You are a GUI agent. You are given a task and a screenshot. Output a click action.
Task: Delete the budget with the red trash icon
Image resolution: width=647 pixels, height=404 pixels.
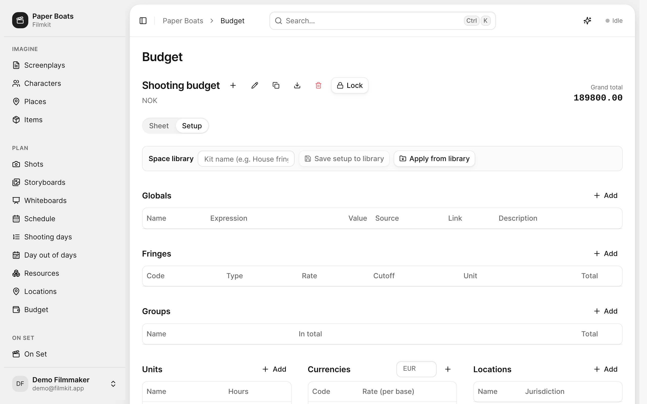pos(318,86)
